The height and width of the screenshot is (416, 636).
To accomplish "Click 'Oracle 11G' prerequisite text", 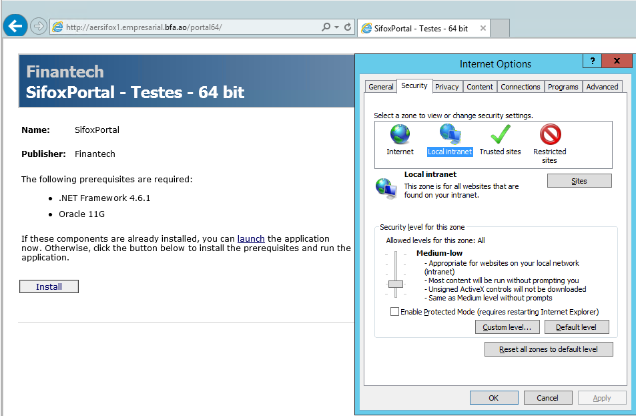I will tap(81, 214).
